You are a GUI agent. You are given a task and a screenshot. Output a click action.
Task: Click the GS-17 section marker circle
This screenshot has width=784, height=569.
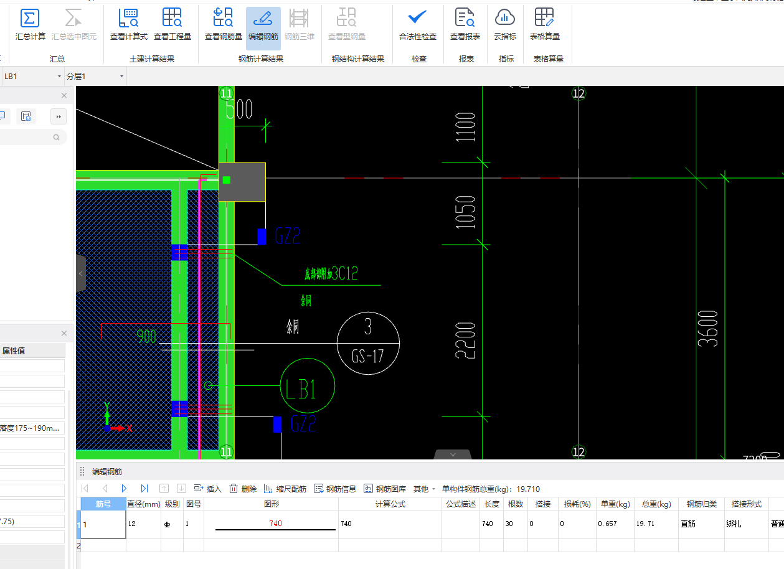pyautogui.click(x=368, y=344)
